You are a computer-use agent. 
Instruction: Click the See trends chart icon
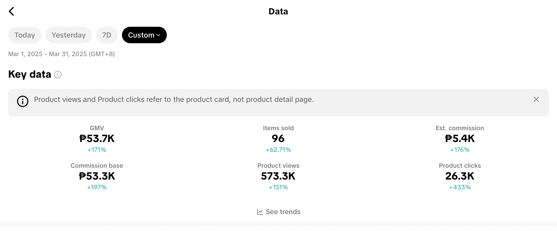(260, 212)
